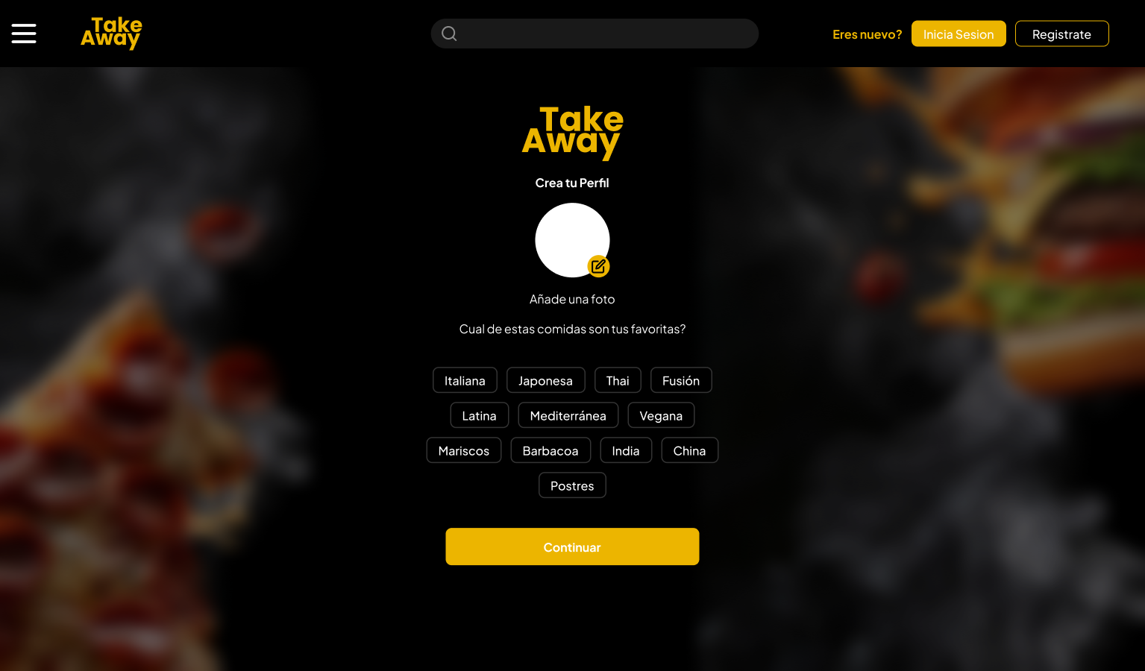The image size is (1145, 671).
Task: Click the blank profile photo circle
Action: click(572, 240)
